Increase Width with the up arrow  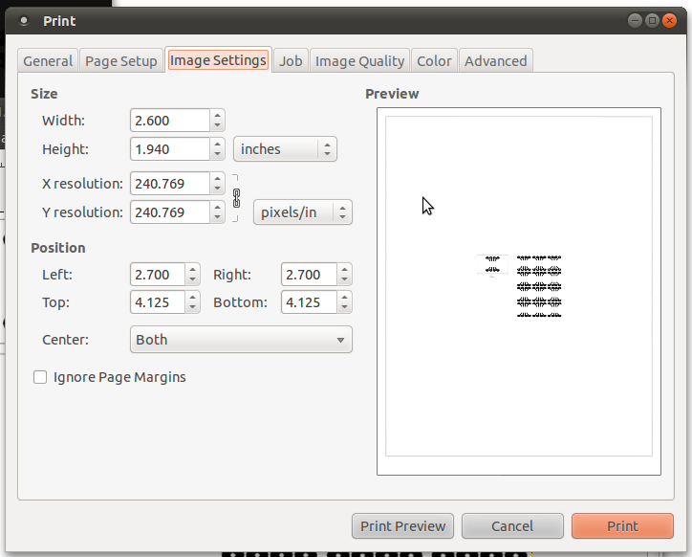click(x=217, y=116)
